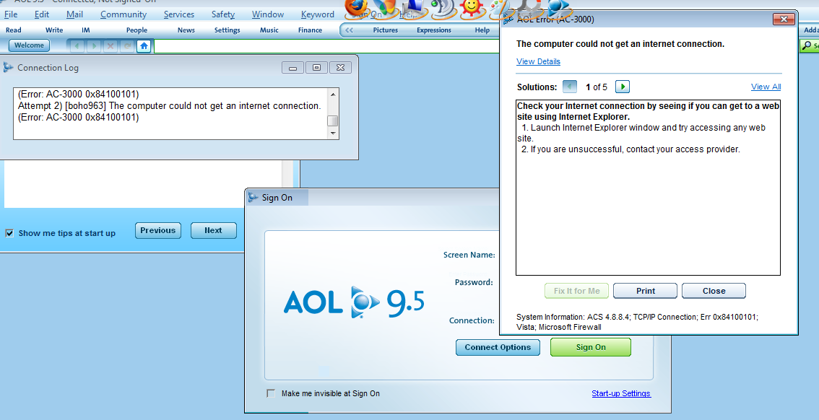Click Write in the toolbar
The image size is (819, 420).
point(54,30)
